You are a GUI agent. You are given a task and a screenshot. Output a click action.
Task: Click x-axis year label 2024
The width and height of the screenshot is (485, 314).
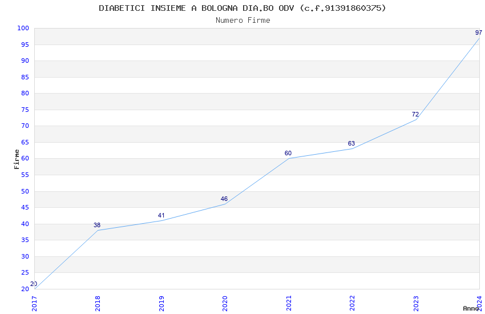479,304
